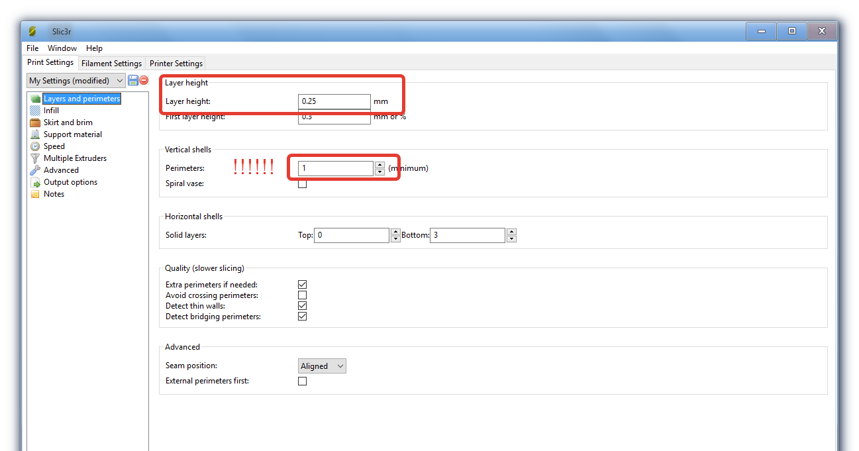Switch to the Print Settings tab

point(50,62)
